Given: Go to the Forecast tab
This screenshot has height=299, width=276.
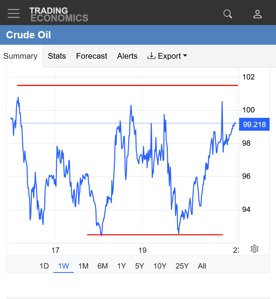Looking at the screenshot, I should pos(92,56).
